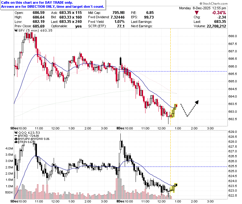Image resolution: width=242 pixels, height=204 pixels.
Task: Click the 685.5 price axis label
Action: (233, 74)
